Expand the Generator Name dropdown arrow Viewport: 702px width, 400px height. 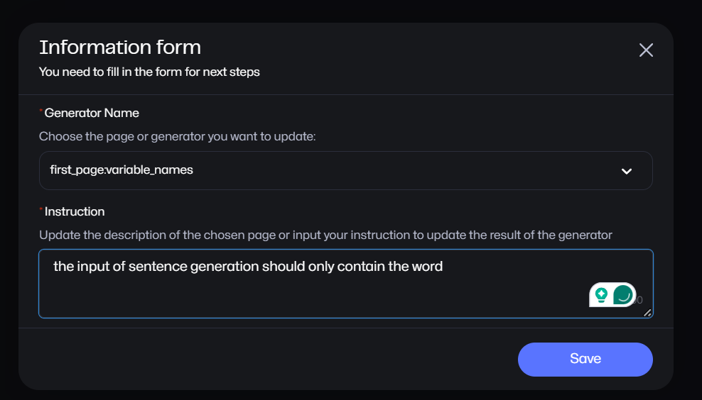coord(627,171)
